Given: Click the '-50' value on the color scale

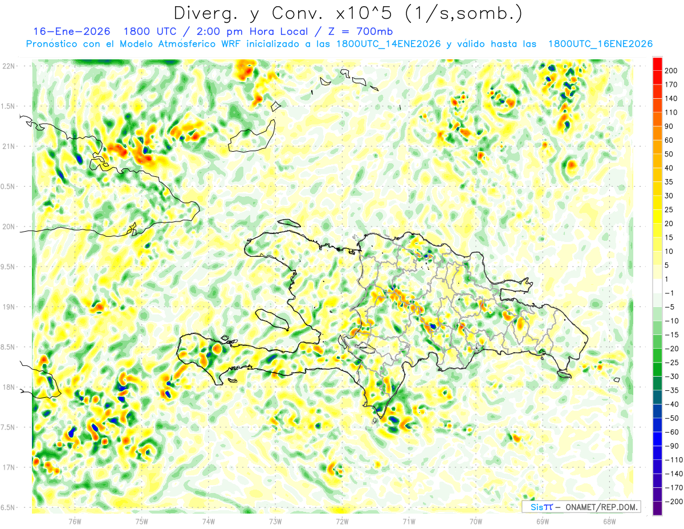Looking at the screenshot, I should click(671, 418).
